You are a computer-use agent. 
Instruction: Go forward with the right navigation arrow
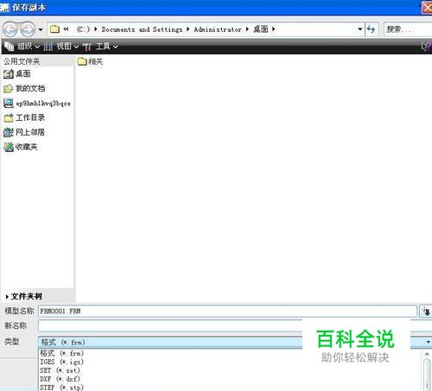[28, 29]
